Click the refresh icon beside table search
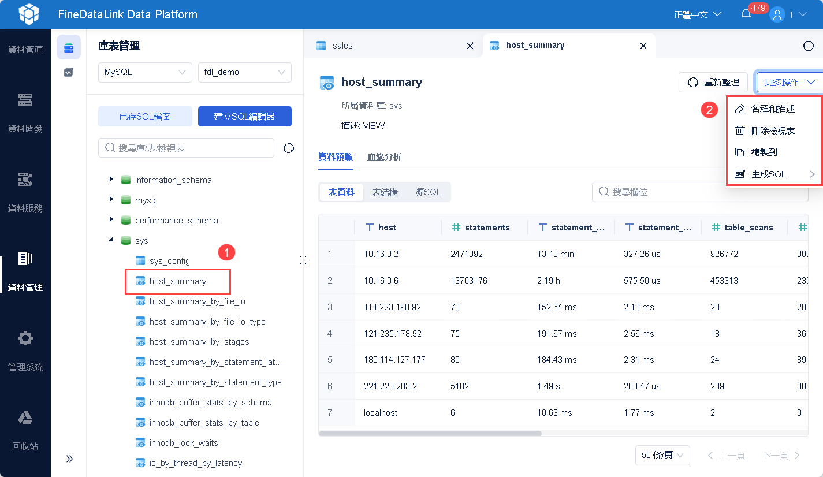823x477 pixels. [x=289, y=148]
